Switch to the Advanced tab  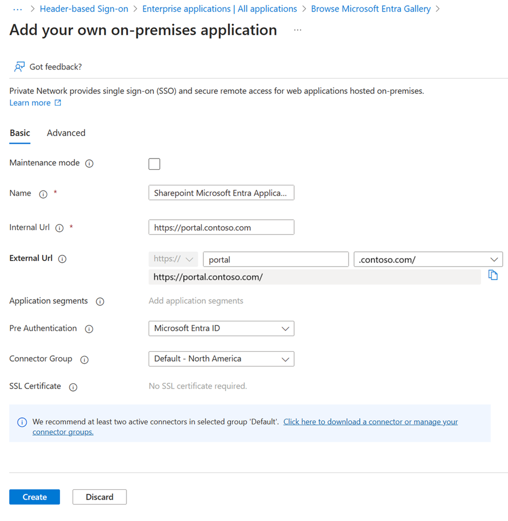pyautogui.click(x=66, y=133)
